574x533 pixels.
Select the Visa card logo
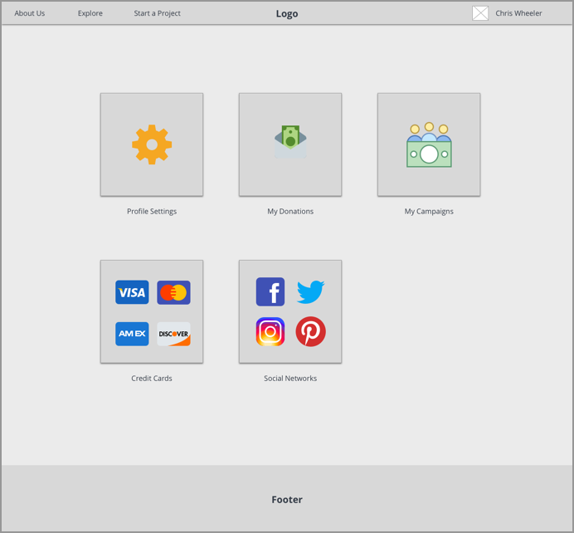[x=132, y=292]
